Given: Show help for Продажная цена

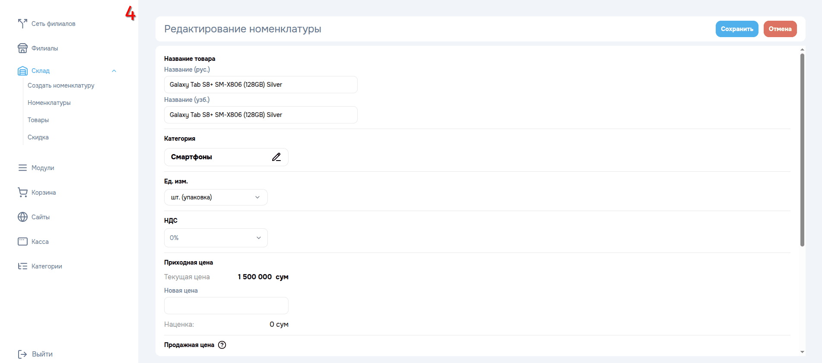Looking at the screenshot, I should [x=222, y=345].
